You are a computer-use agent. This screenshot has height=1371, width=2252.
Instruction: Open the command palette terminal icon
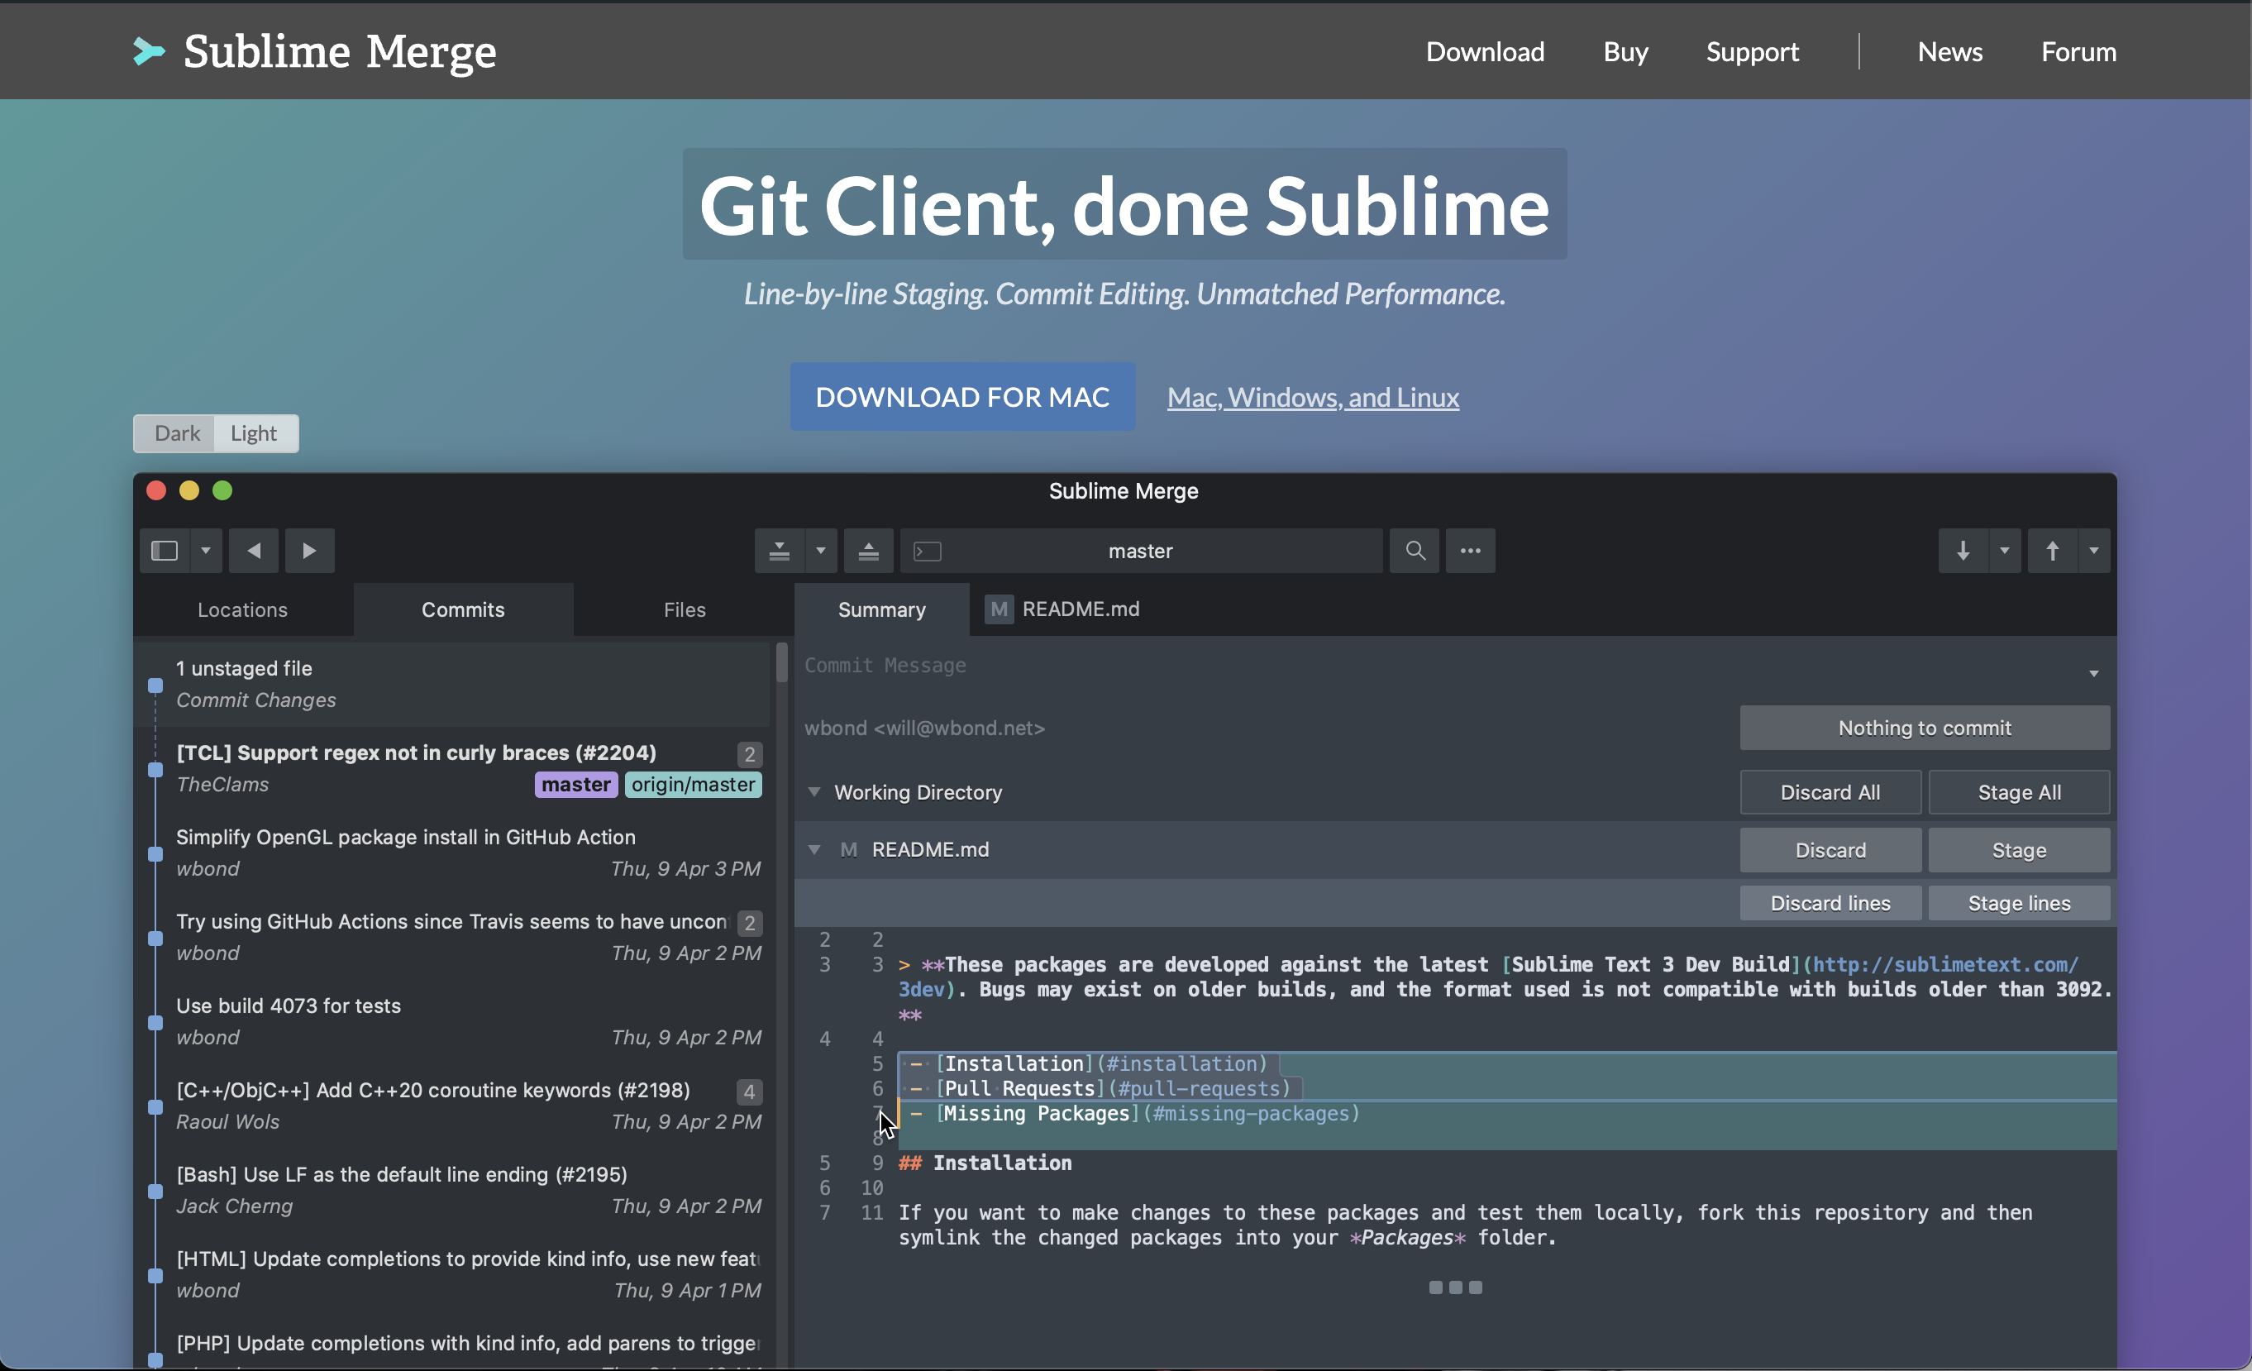click(x=927, y=550)
